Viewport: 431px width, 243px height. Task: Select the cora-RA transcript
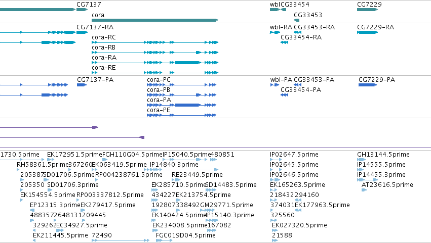point(155,63)
